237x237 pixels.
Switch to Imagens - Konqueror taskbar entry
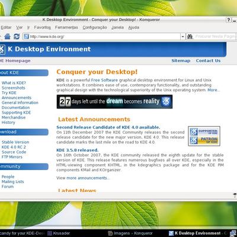click(x=131, y=233)
